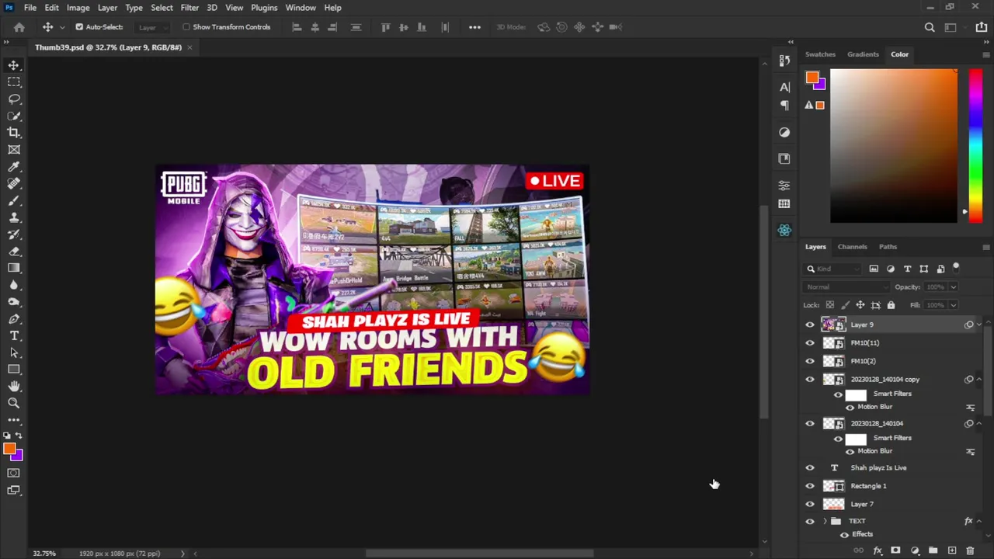Hide the TEXT group
Viewport: 994px width, 559px height.
click(x=810, y=521)
